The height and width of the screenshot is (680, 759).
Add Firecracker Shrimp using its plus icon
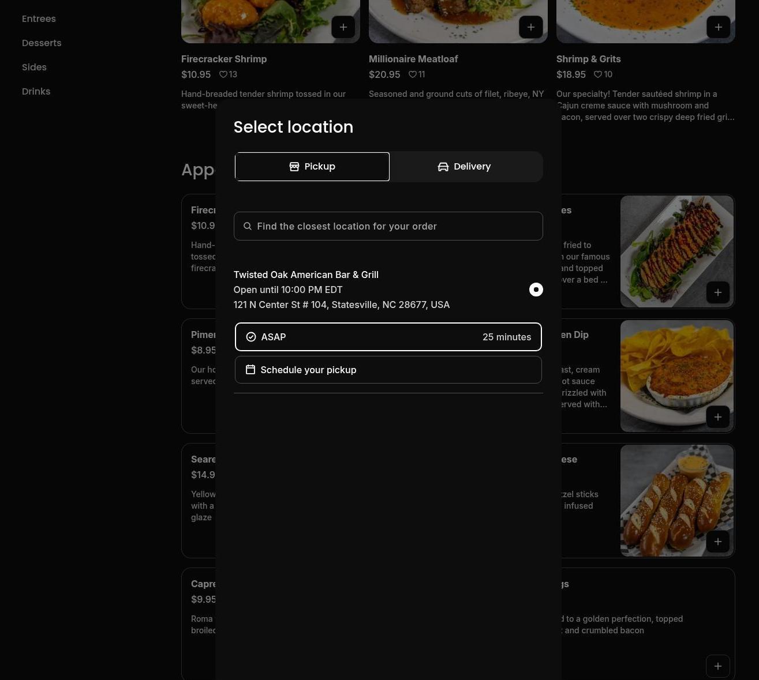(x=343, y=27)
